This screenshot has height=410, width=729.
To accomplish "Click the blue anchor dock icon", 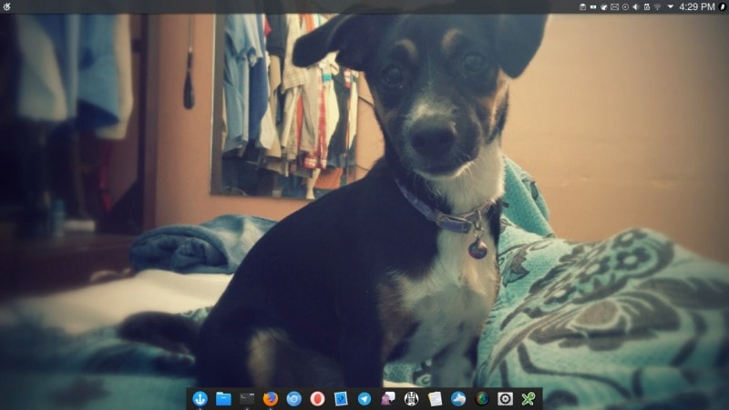I will pyautogui.click(x=200, y=398).
